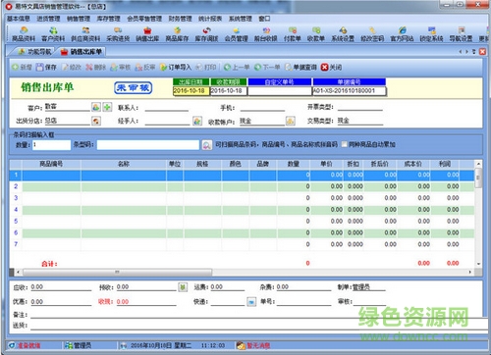Open 单据查询 document search
Viewport: 491px width, 355px height.
click(300, 67)
